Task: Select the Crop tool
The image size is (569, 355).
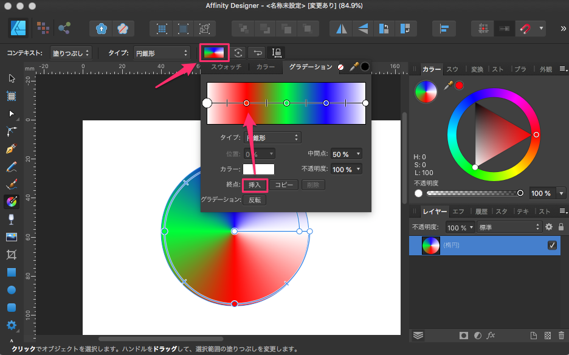Action: click(x=11, y=254)
